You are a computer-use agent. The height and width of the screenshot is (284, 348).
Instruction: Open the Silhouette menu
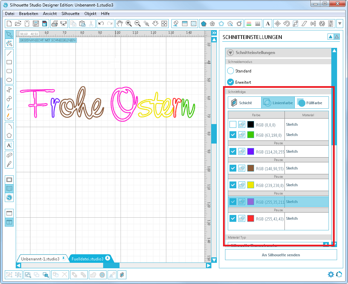click(70, 14)
